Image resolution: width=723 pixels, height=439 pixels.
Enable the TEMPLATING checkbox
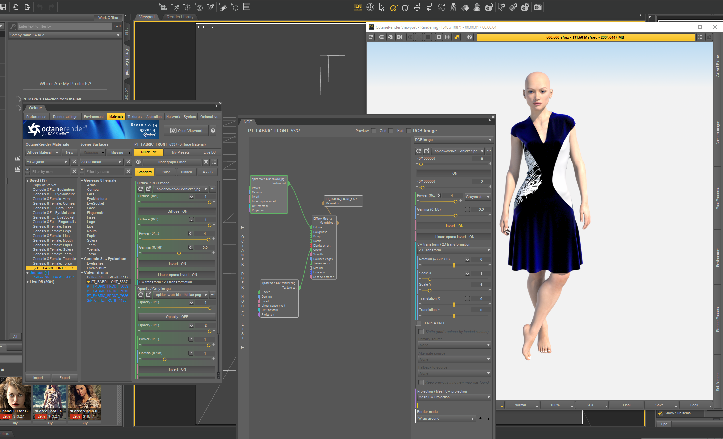418,323
